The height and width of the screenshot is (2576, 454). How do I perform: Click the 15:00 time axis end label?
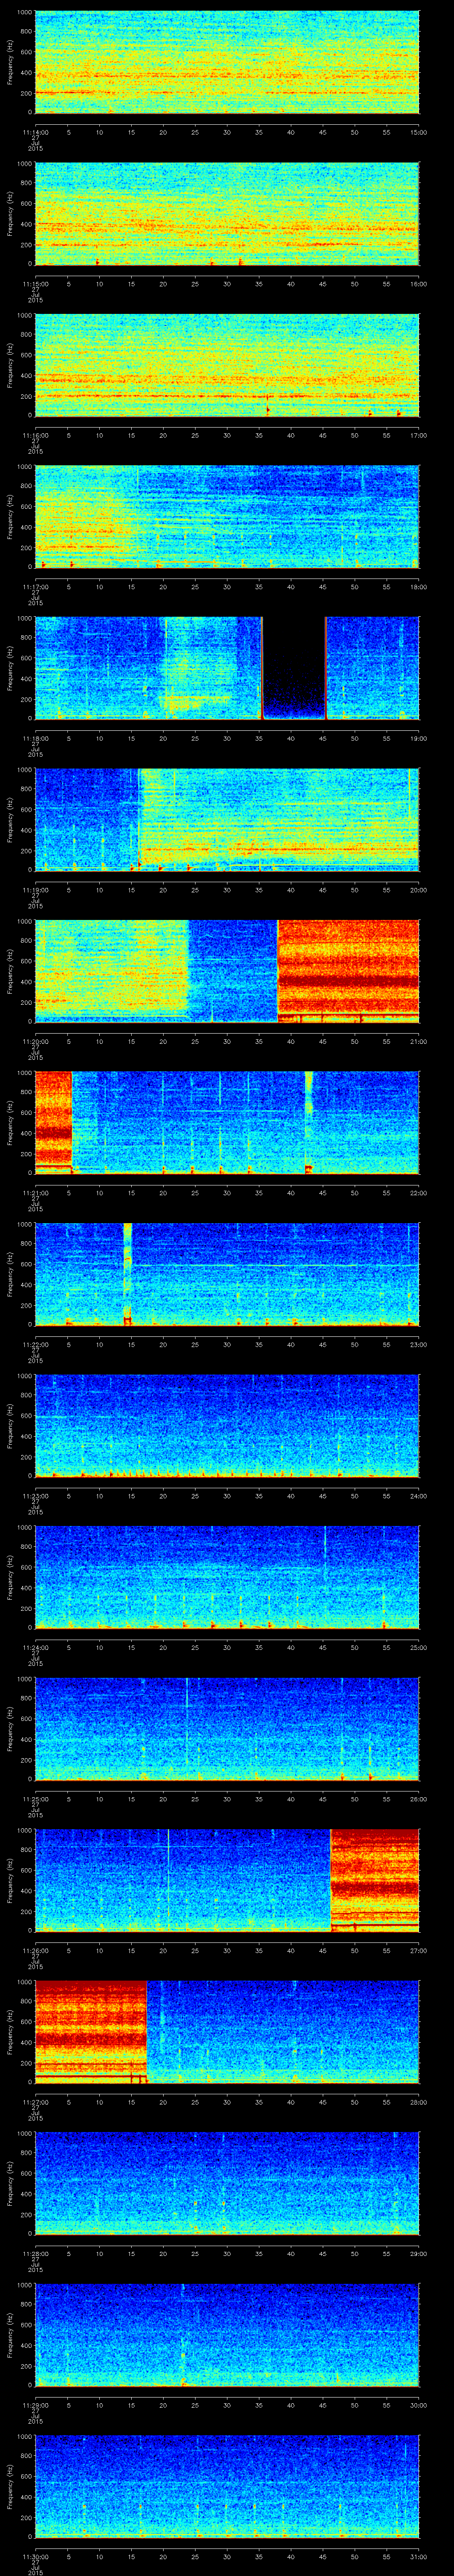tap(419, 131)
